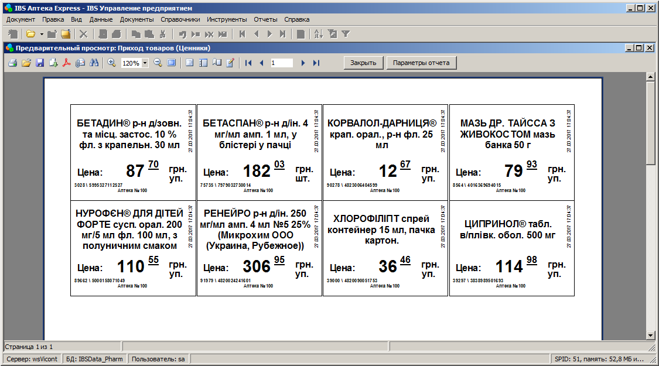Export the report to PDF
659x366 pixels.
(67, 63)
